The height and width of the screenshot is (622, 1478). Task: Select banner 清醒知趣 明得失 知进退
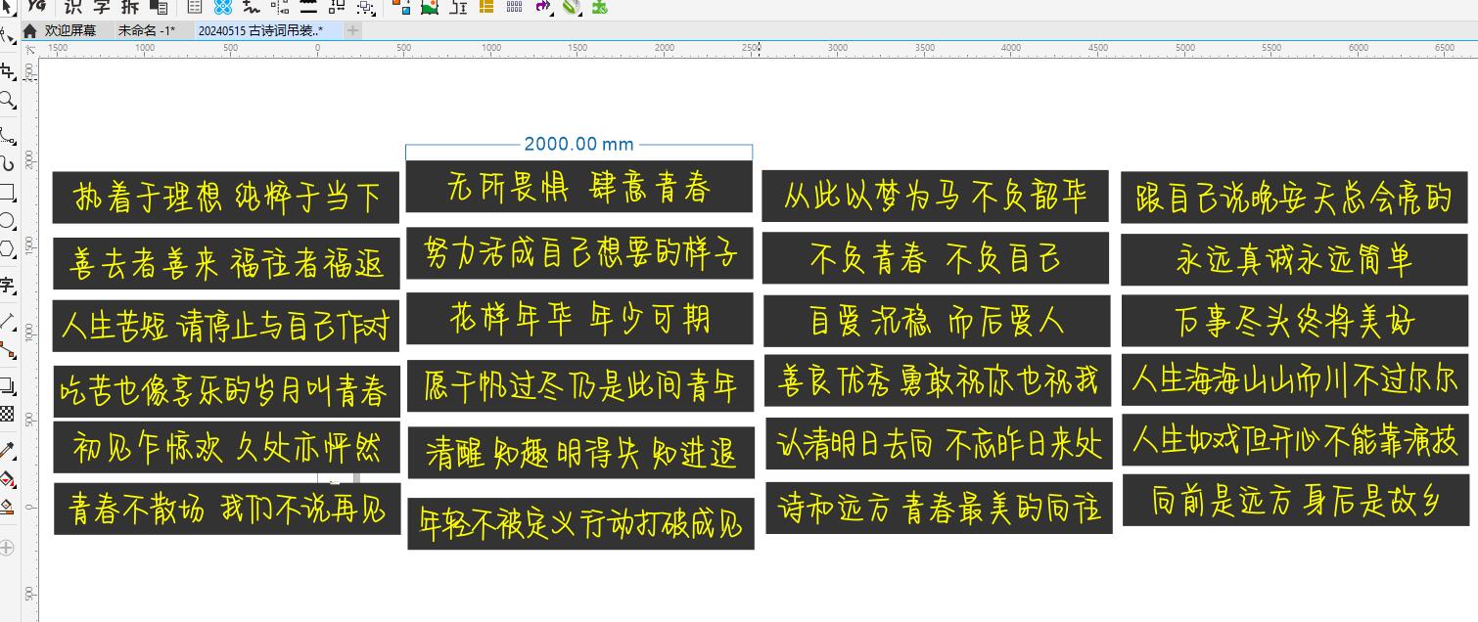click(x=581, y=453)
